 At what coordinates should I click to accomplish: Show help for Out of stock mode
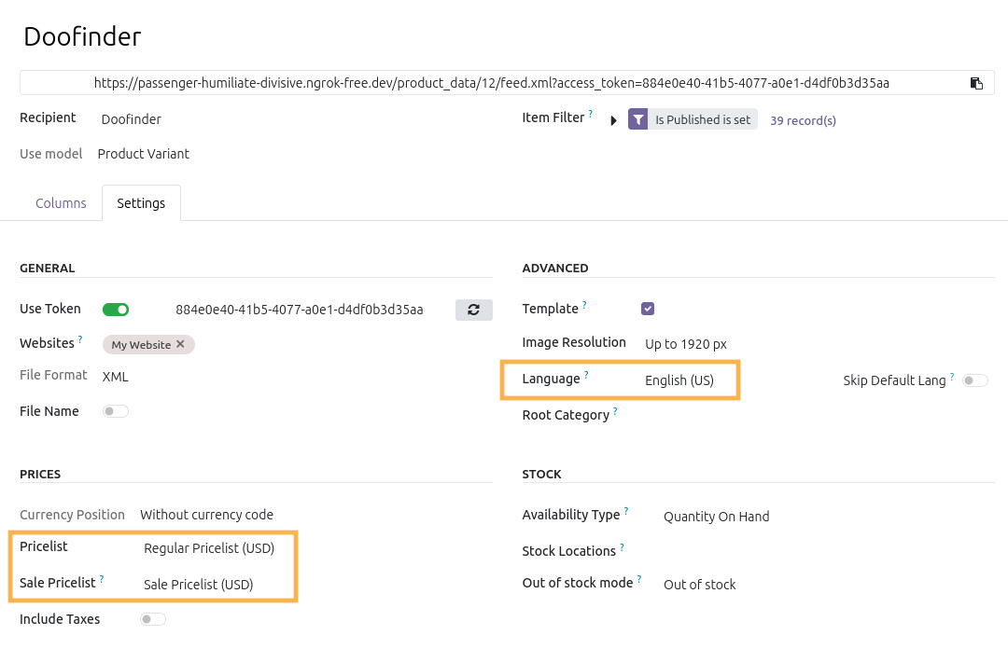639,578
